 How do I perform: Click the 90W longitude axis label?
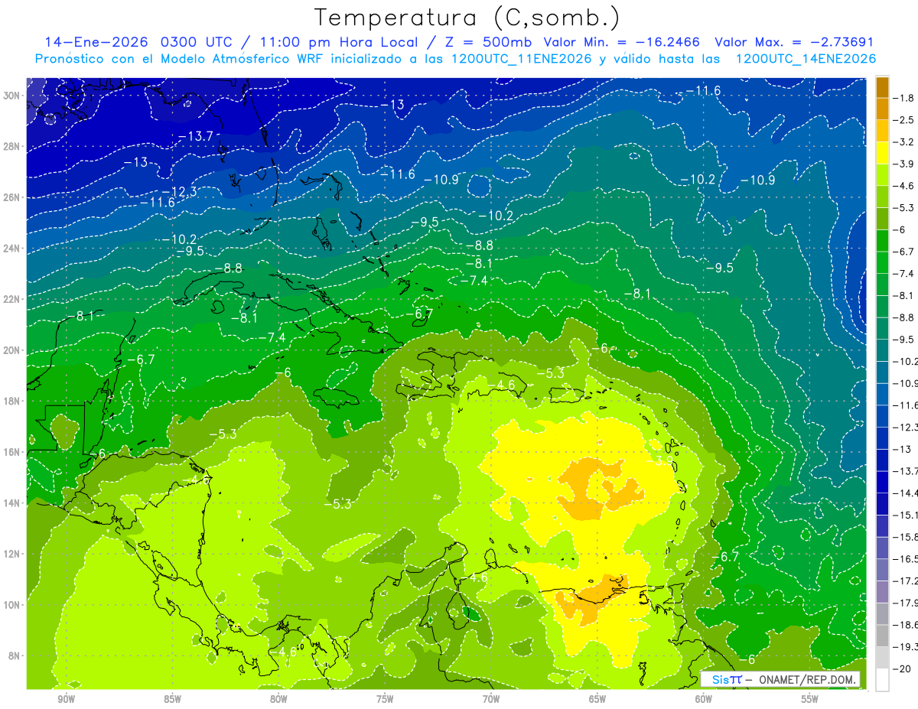click(x=66, y=699)
